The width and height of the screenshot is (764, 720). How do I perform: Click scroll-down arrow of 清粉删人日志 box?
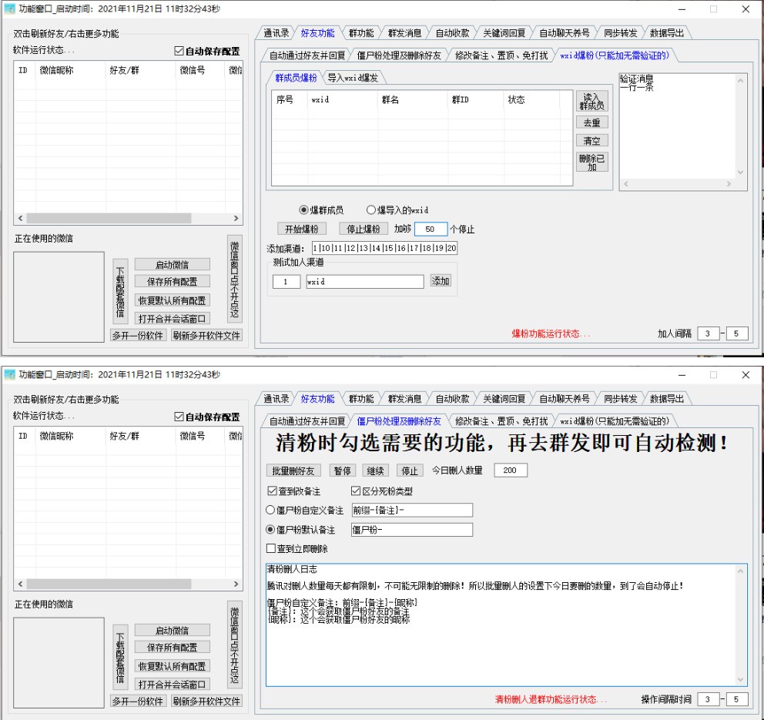(x=741, y=679)
